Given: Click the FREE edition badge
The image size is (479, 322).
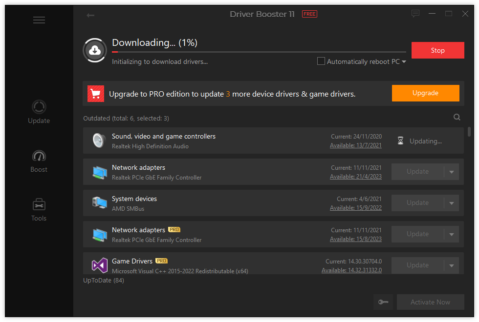Looking at the screenshot, I should pos(309,14).
